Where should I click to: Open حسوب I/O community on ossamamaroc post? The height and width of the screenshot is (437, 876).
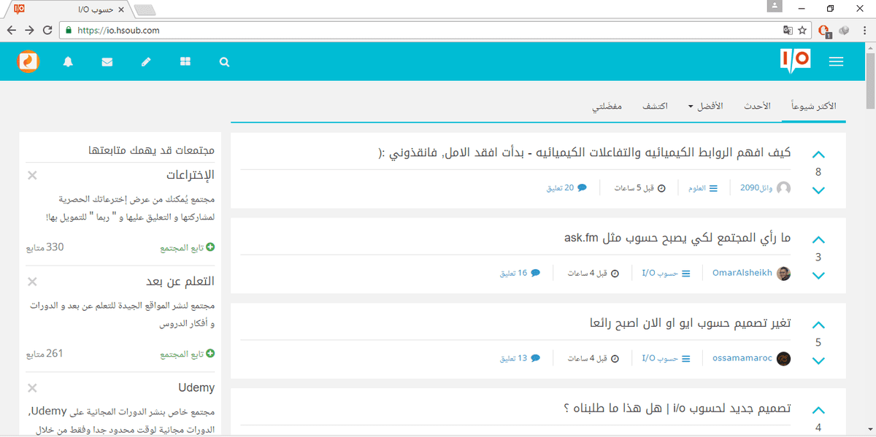(666, 359)
